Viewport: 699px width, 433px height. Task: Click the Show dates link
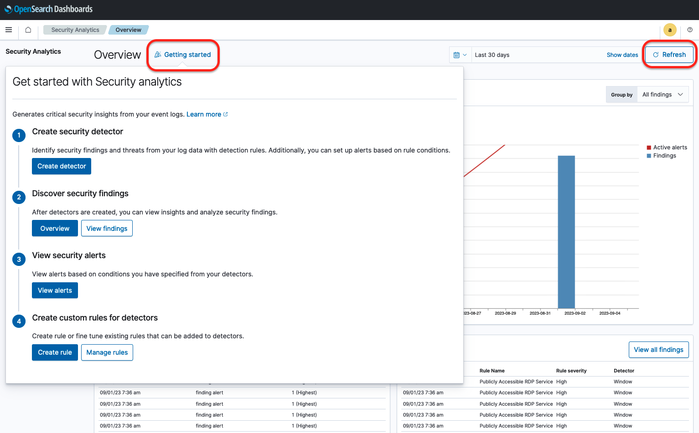pos(622,55)
